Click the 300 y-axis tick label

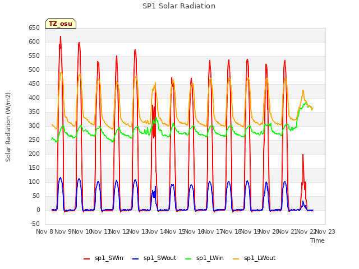click(34, 126)
